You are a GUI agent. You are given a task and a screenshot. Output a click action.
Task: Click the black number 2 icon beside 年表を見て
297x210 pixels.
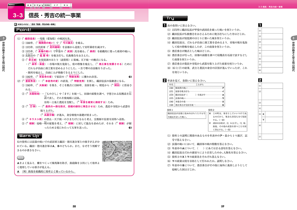coord(165,81)
